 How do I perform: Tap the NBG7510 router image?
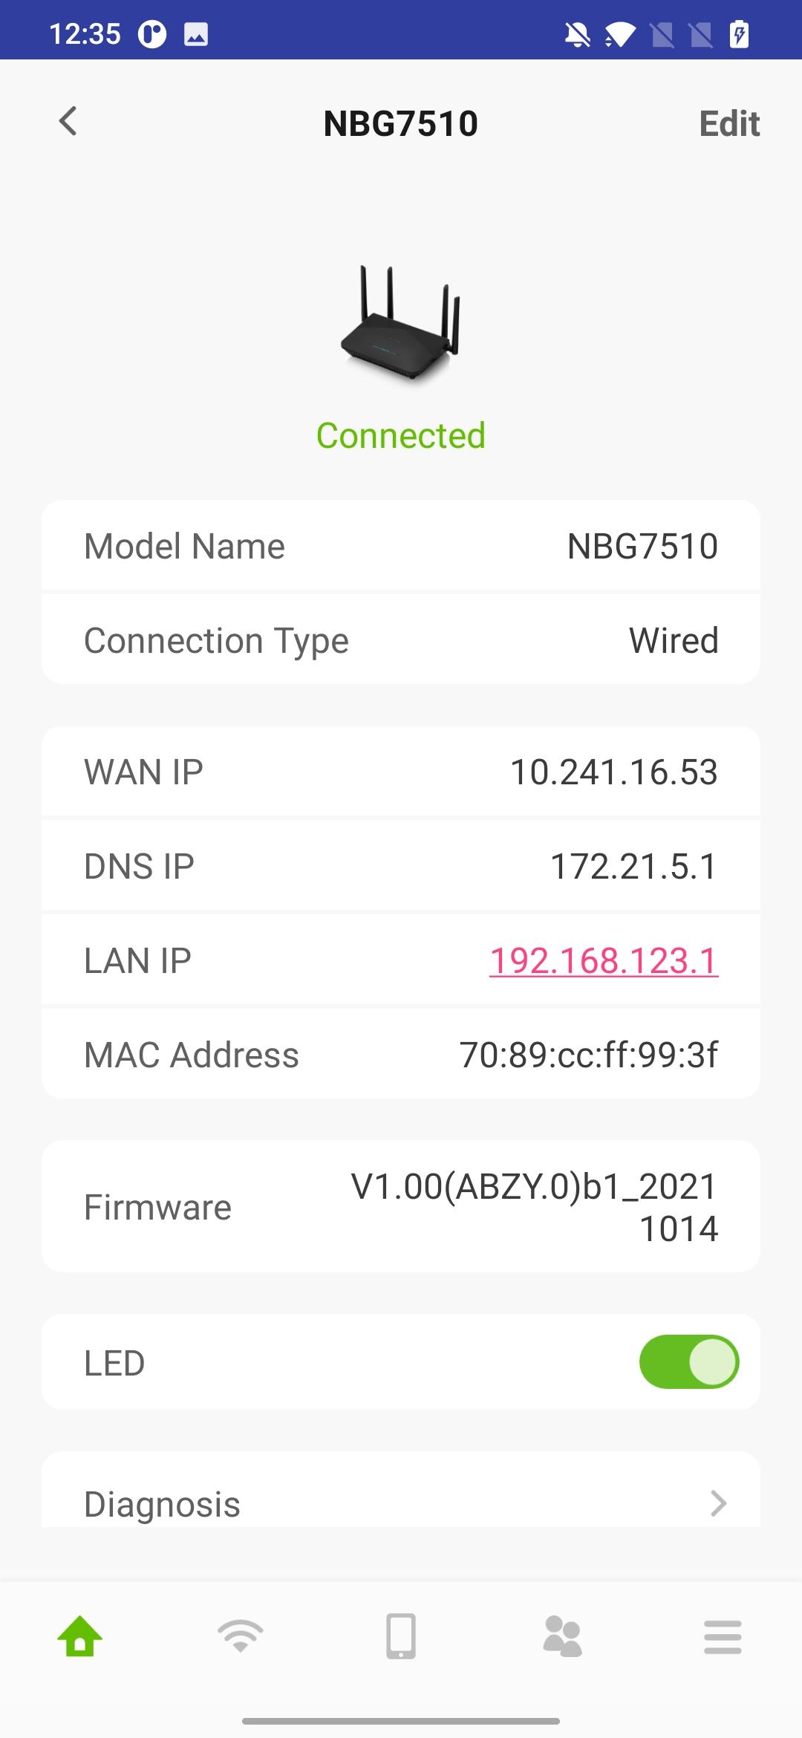tap(401, 323)
